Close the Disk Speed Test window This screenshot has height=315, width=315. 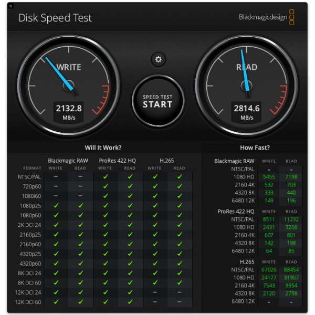click(11, 6)
